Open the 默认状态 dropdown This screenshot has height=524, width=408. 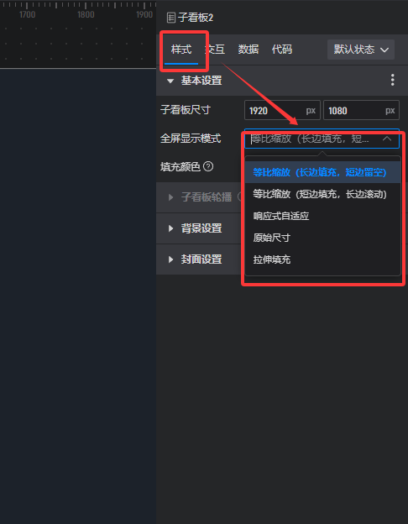[x=361, y=50]
